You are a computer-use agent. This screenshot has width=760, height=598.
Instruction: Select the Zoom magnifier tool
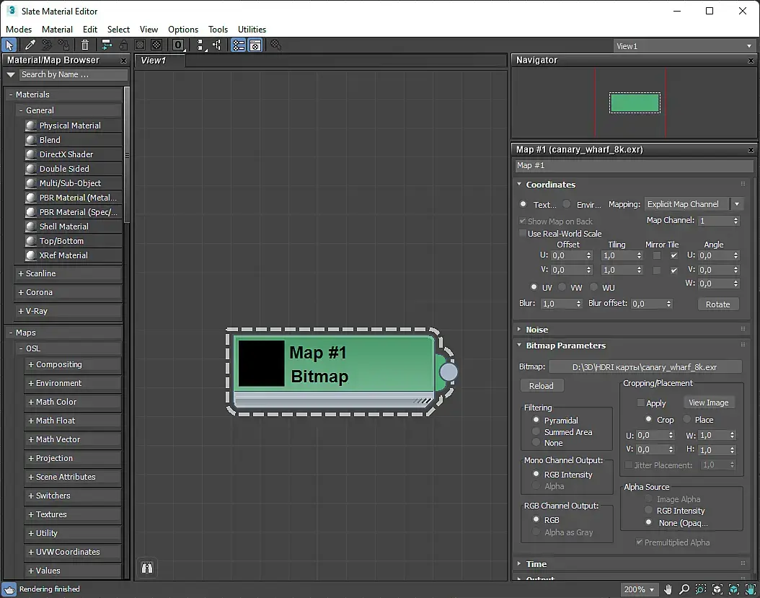[684, 589]
